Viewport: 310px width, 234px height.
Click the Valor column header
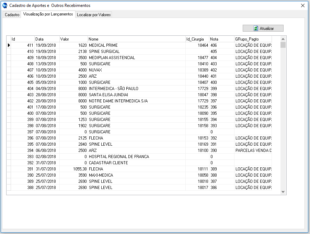click(x=73, y=39)
